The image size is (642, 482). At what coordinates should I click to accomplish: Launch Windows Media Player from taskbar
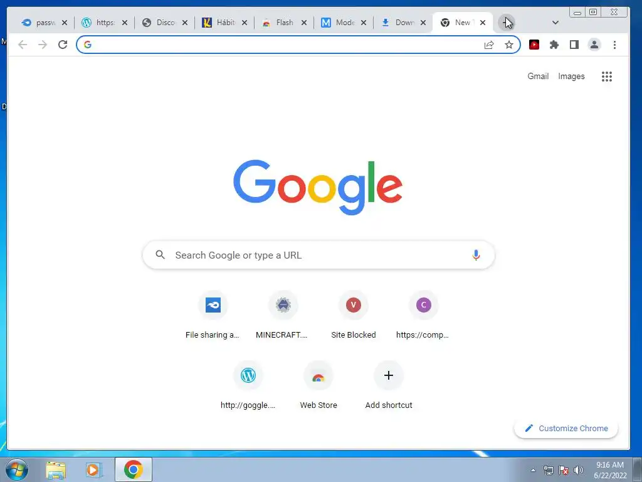point(93,469)
